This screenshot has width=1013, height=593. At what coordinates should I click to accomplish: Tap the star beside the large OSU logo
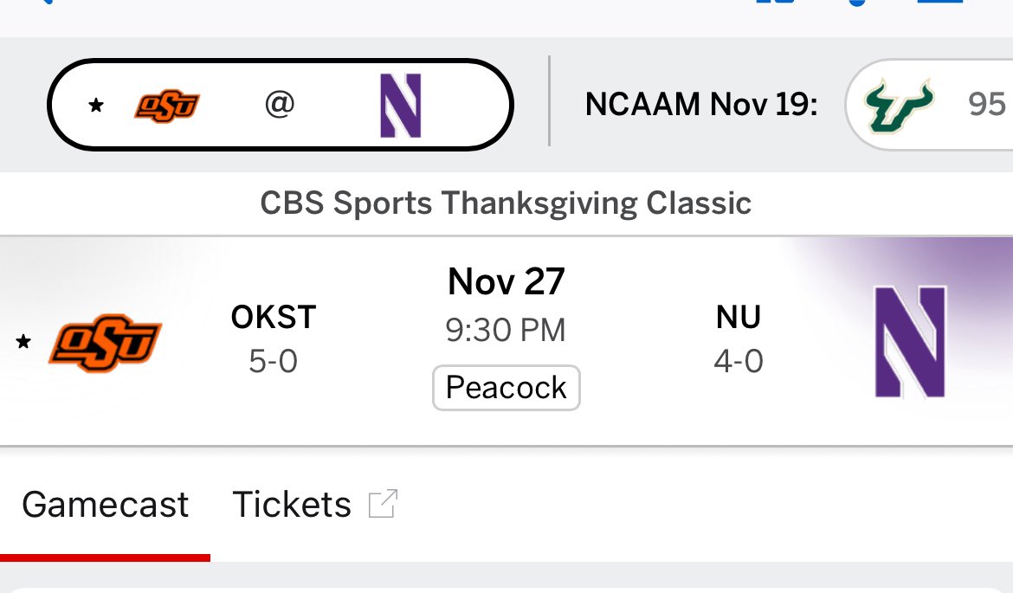point(23,341)
